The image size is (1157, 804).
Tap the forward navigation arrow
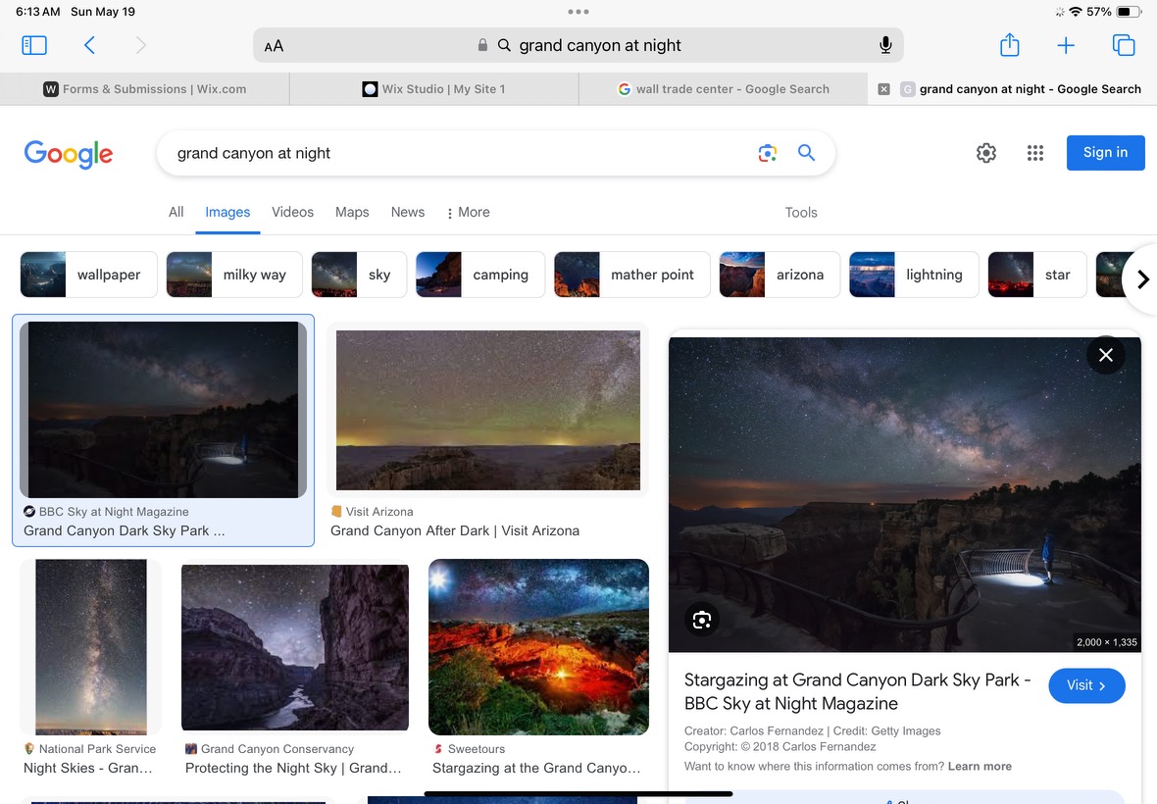[141, 46]
